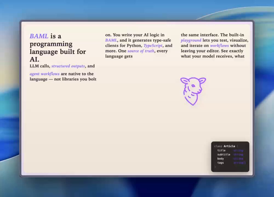
Task: Click the text 'what your model receives, what'
Action: (x=213, y=56)
